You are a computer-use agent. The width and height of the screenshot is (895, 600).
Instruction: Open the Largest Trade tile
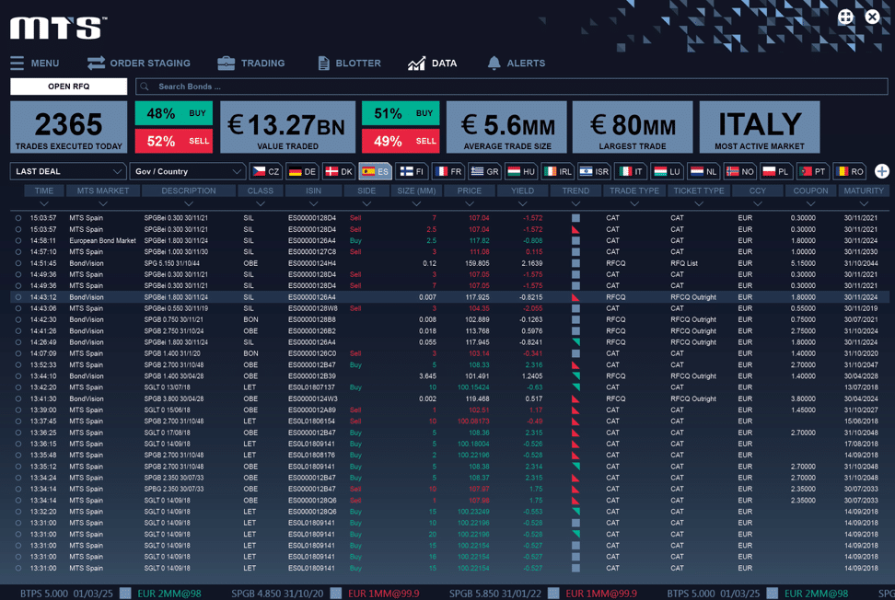click(633, 127)
